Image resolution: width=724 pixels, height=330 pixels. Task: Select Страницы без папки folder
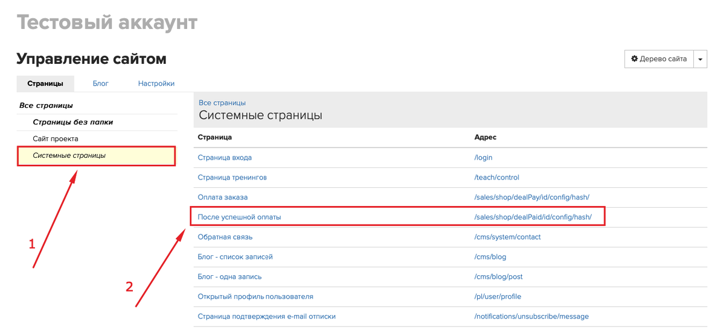pyautogui.click(x=72, y=122)
